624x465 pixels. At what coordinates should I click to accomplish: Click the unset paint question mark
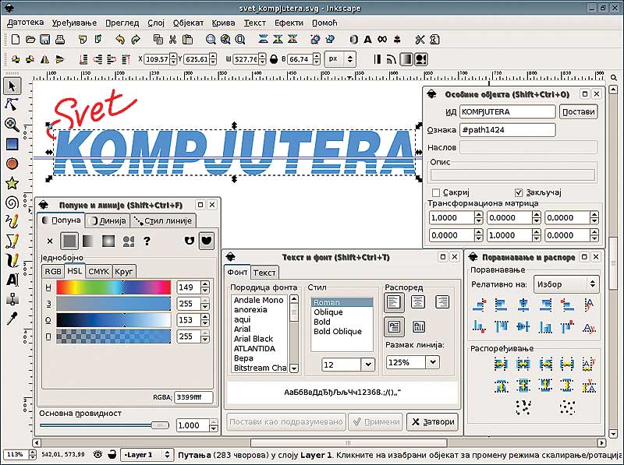tap(147, 241)
